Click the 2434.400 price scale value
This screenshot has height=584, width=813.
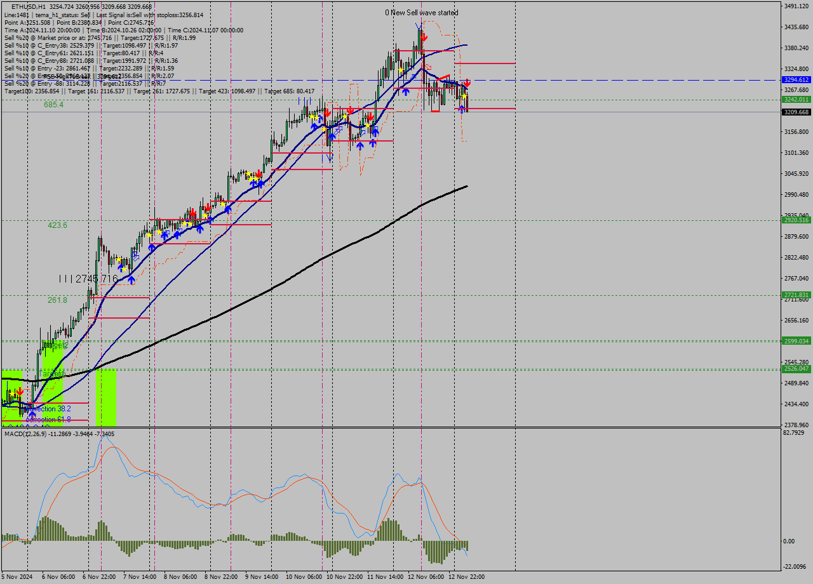pyautogui.click(x=796, y=404)
